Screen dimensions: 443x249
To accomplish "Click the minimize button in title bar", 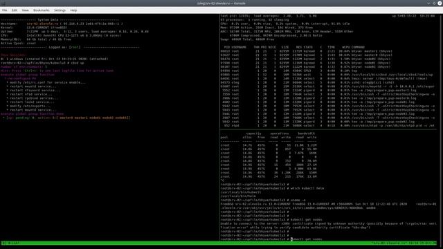I will click(x=428, y=3).
